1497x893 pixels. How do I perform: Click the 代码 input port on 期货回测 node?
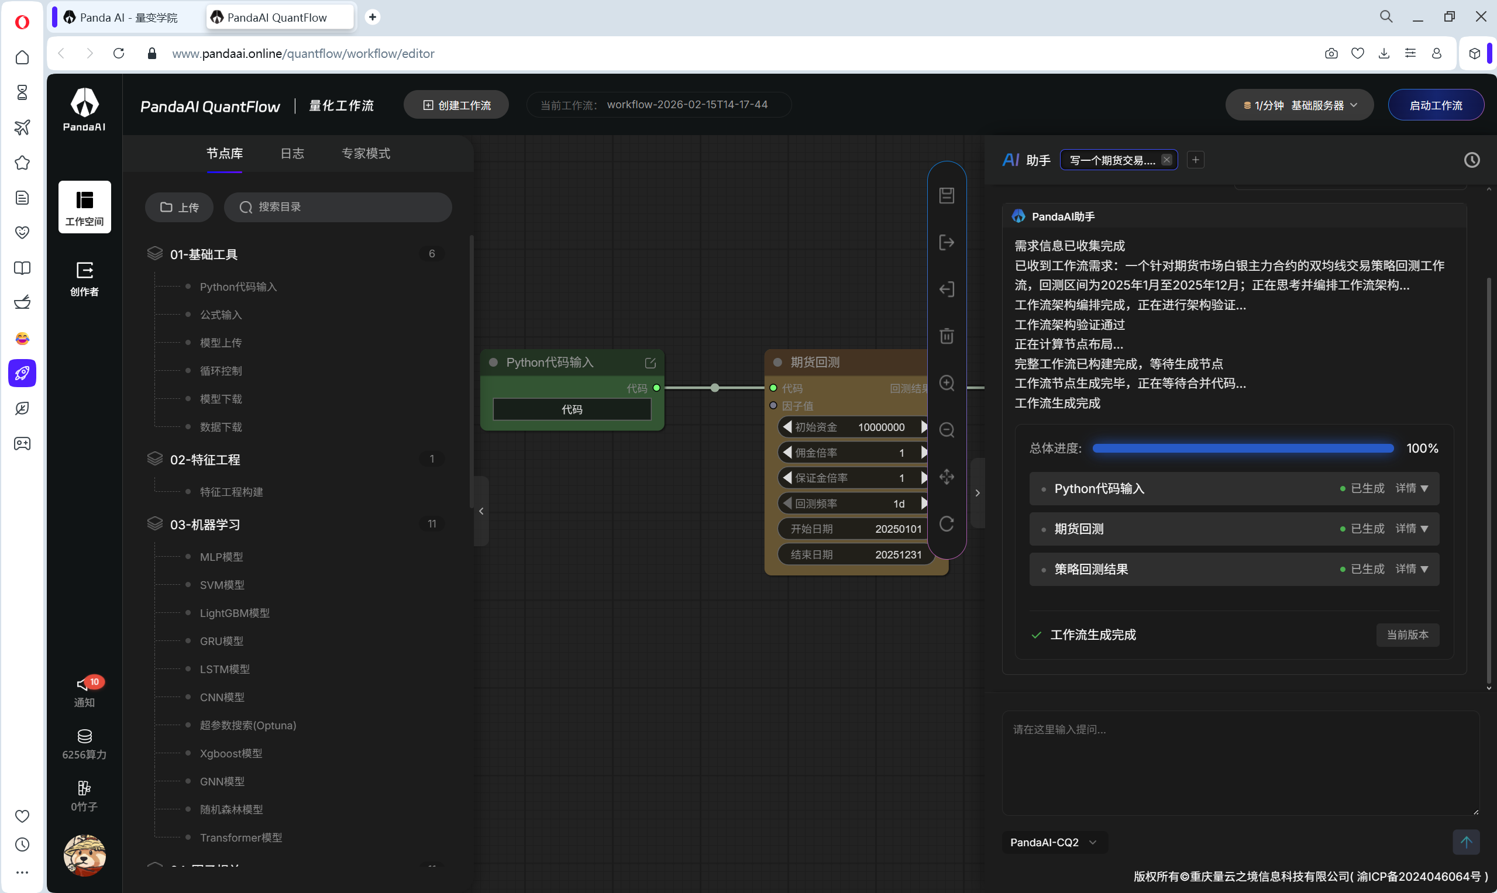click(773, 388)
